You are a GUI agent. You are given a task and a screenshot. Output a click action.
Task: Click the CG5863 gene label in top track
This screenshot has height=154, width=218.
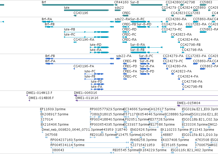coord(206,2)
